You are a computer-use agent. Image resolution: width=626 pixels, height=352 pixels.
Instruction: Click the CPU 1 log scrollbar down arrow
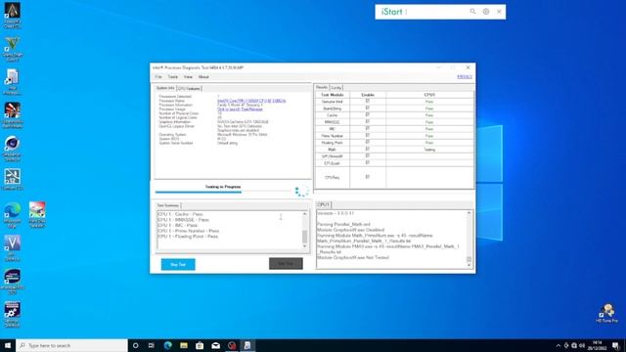[469, 265]
